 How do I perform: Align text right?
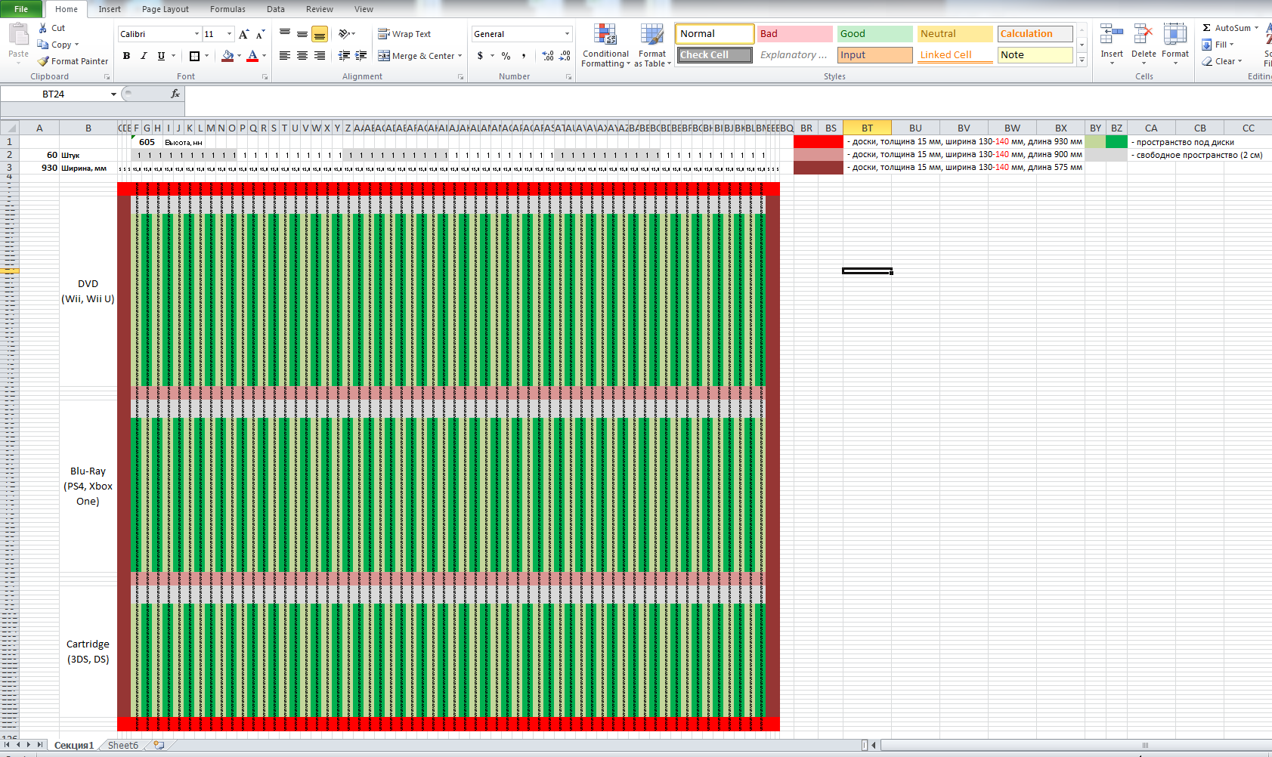[x=320, y=56]
